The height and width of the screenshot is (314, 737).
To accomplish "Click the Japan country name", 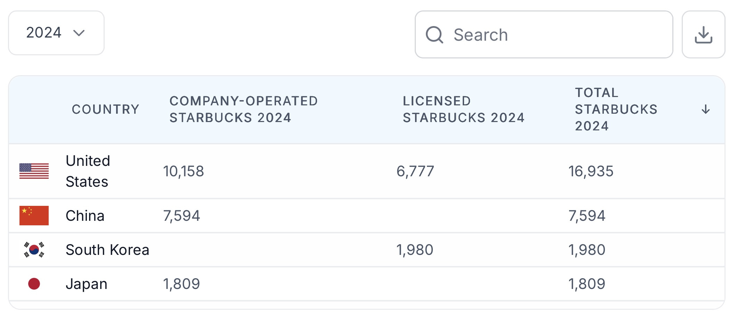I will [86, 284].
